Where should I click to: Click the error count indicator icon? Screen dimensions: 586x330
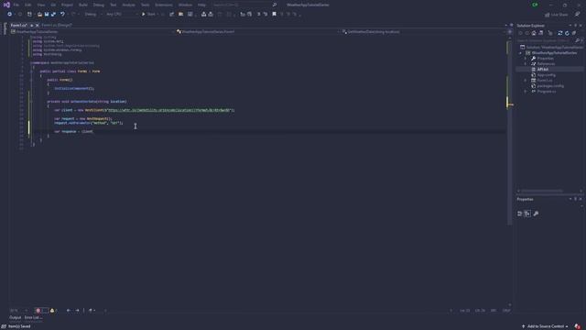[x=38, y=311]
